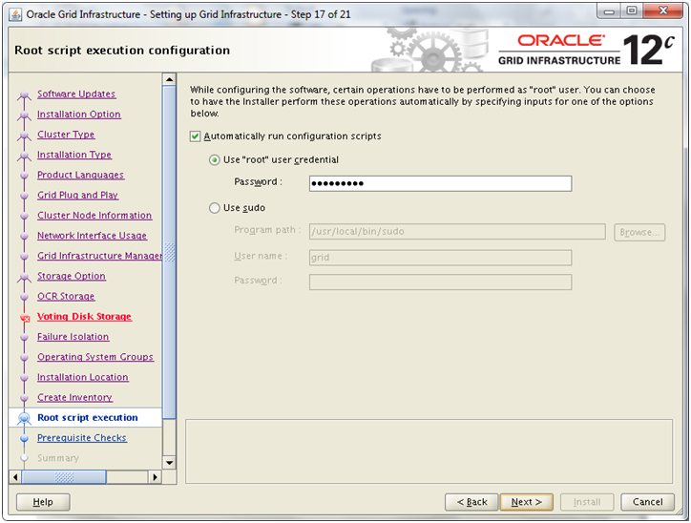The image size is (691, 523).
Task: Open the Installation Option step link
Action: [79, 115]
